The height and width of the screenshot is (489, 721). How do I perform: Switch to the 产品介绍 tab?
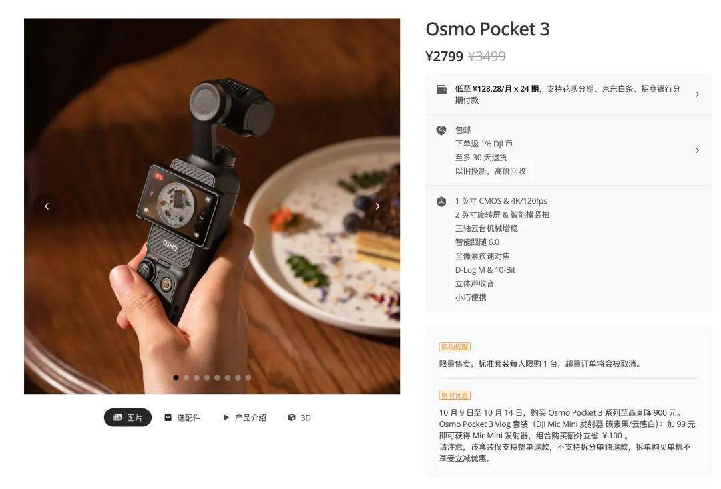(x=244, y=418)
